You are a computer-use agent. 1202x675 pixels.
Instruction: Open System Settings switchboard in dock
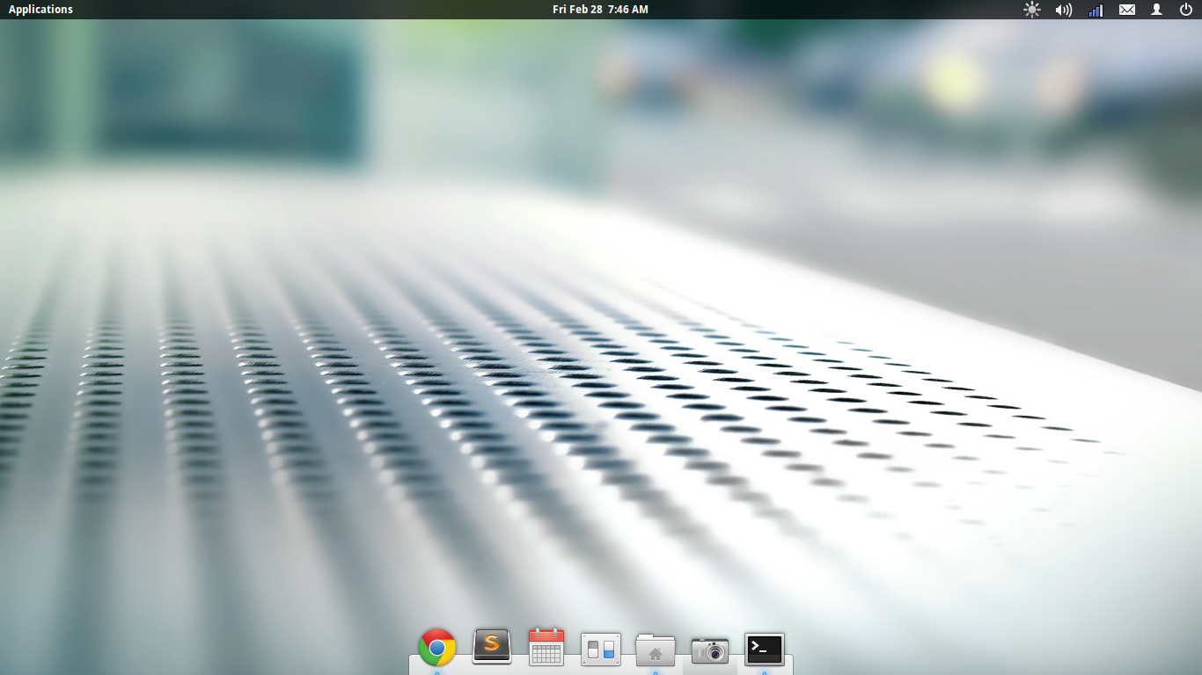point(601,649)
